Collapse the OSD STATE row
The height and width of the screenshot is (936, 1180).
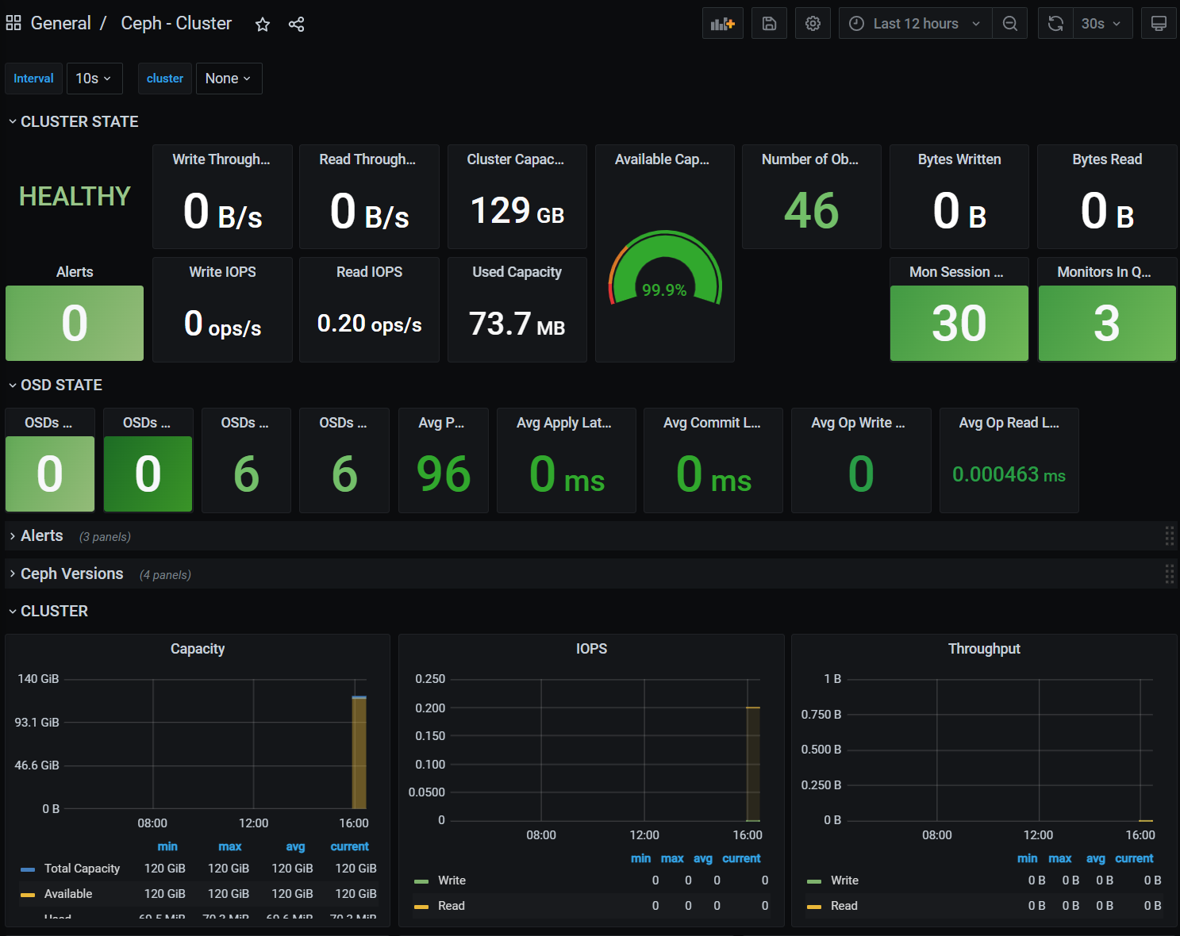pyautogui.click(x=55, y=385)
